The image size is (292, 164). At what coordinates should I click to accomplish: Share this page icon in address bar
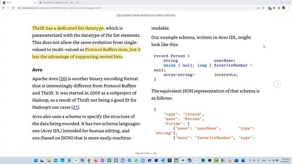point(258,8)
